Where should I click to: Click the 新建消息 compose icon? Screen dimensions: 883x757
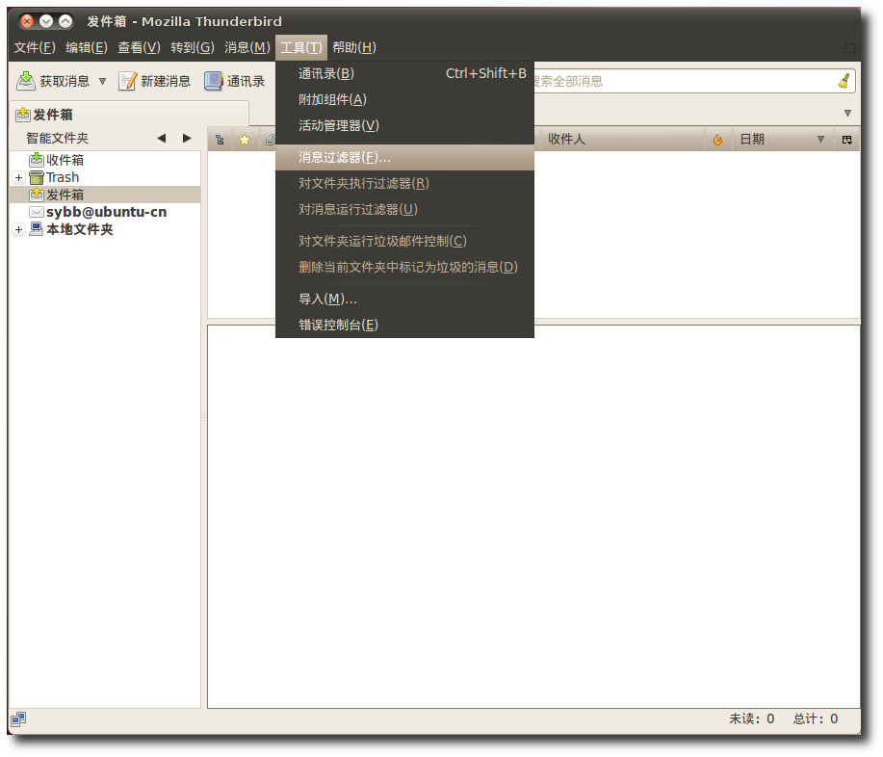128,81
